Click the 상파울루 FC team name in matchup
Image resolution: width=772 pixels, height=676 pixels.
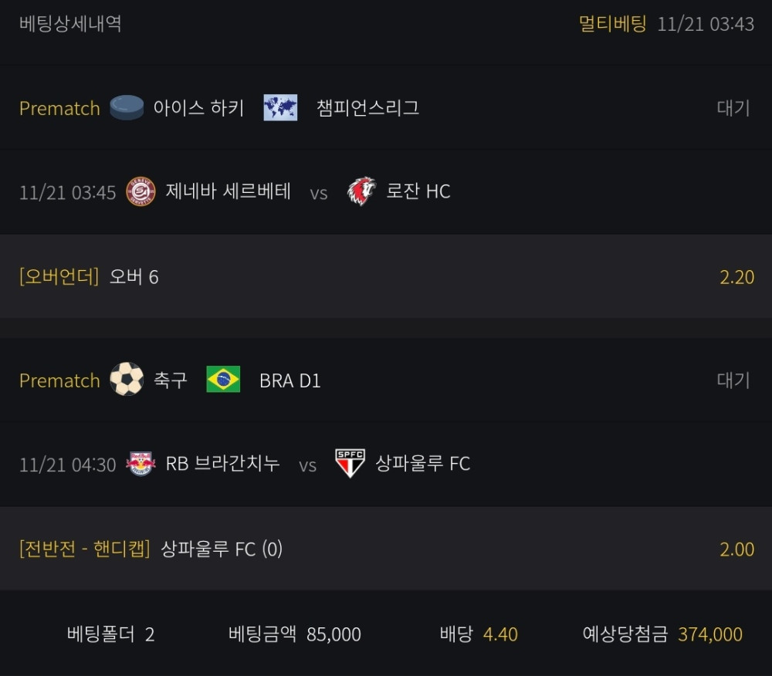pos(422,464)
